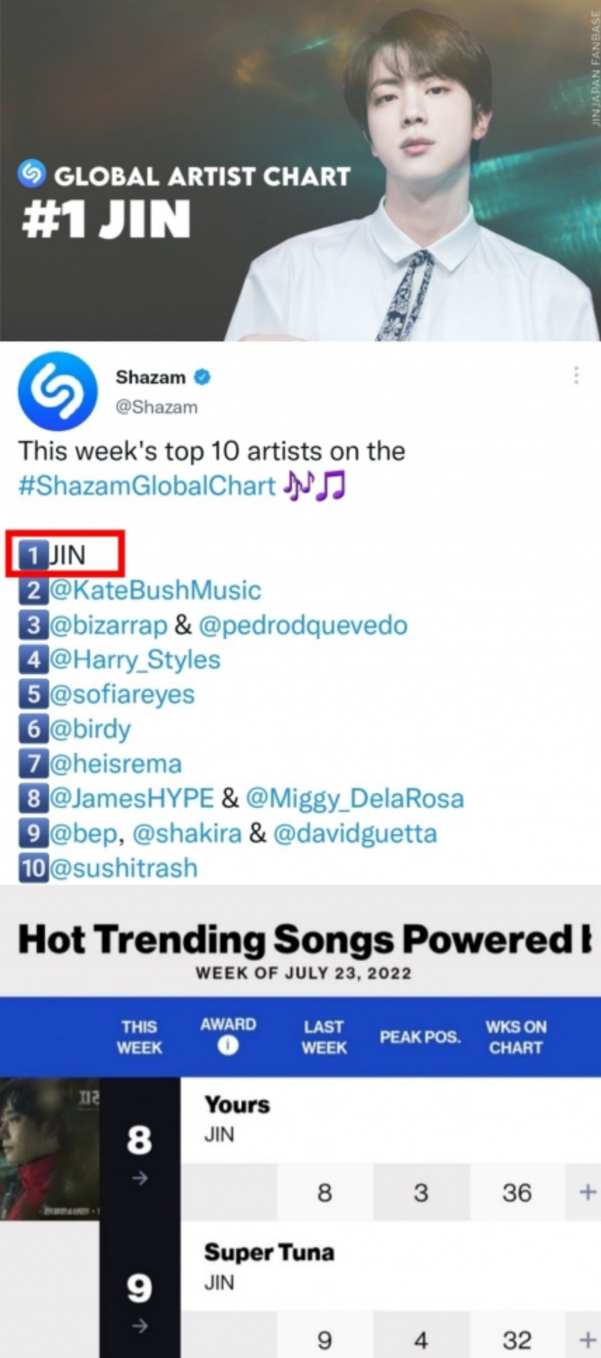Click the Shazam logo in Global Artist Chart banner
This screenshot has width=601, height=1358.
pyautogui.click(x=32, y=173)
